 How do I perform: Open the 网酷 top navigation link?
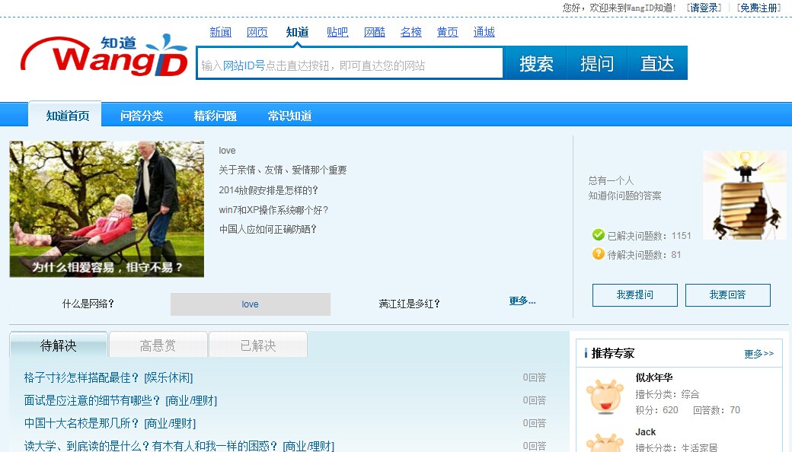pyautogui.click(x=375, y=32)
